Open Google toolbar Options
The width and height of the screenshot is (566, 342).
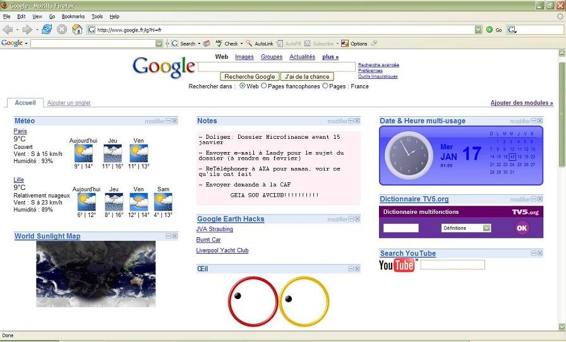tap(354, 44)
